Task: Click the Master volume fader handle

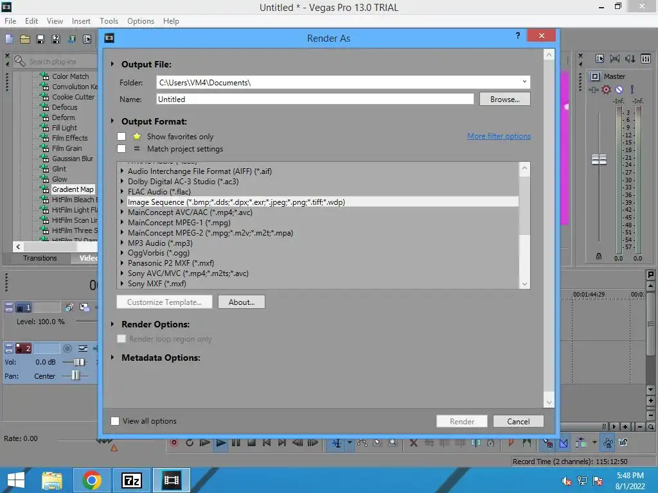Action: [599, 160]
